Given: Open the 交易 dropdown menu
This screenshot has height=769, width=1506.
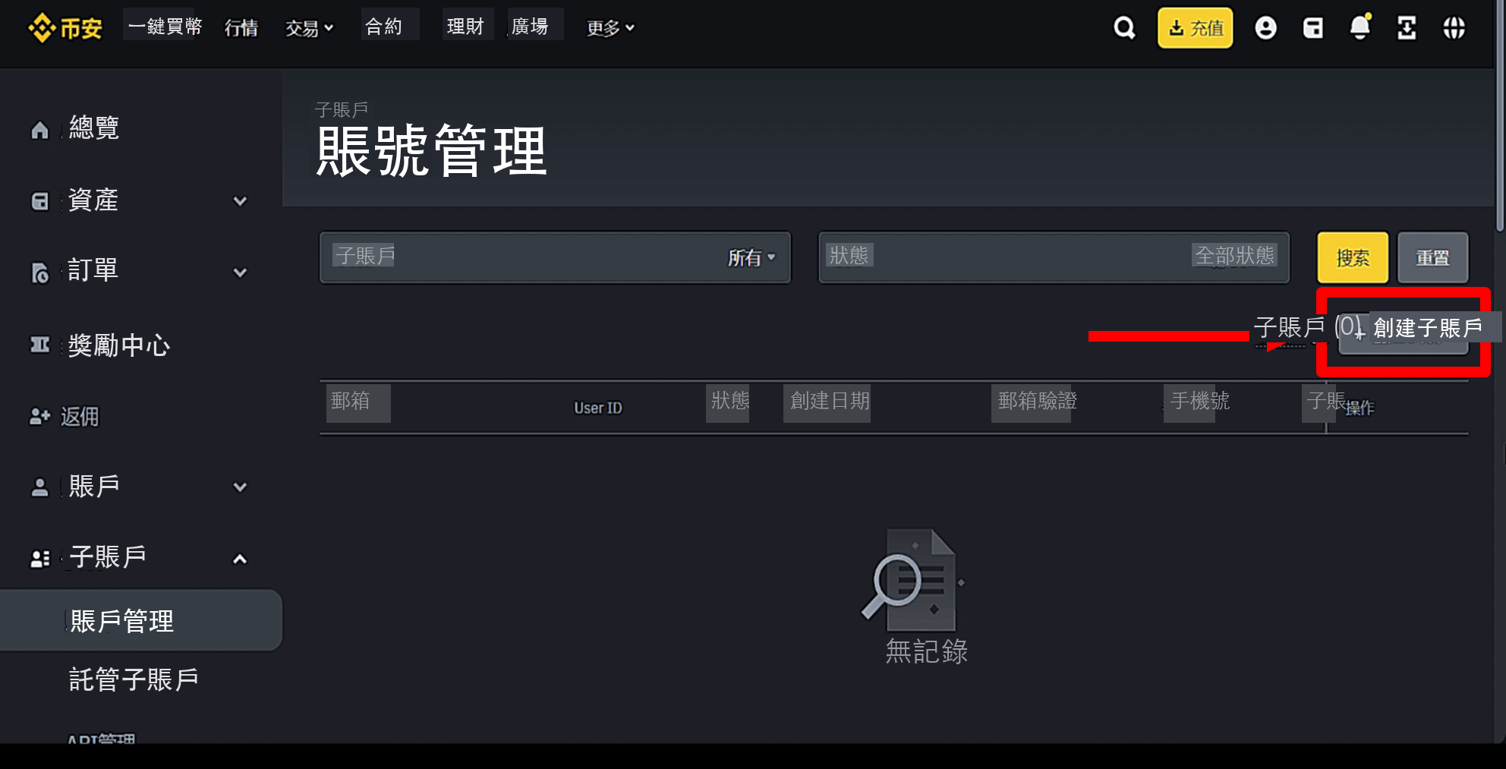Looking at the screenshot, I should point(309,28).
